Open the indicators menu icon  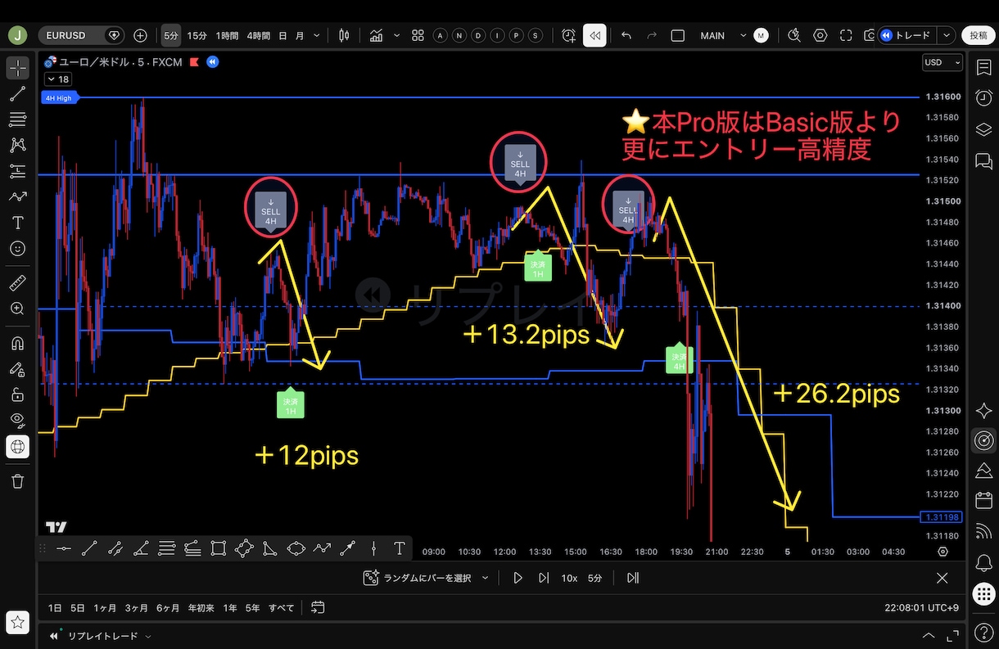tap(377, 35)
